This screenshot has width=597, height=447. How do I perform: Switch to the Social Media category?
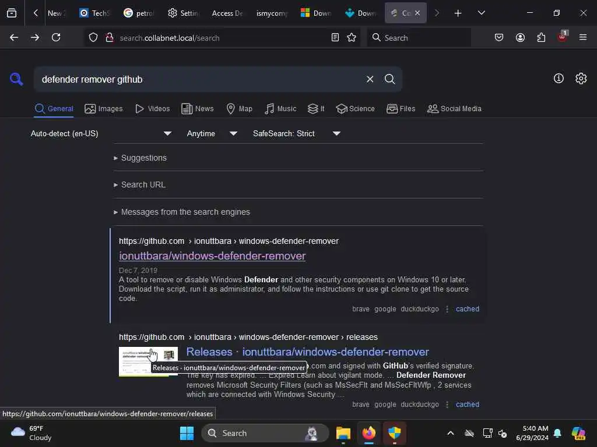(454, 109)
